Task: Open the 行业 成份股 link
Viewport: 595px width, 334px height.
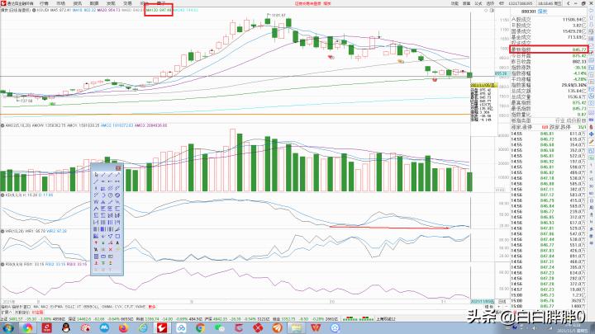Action: click(571, 120)
